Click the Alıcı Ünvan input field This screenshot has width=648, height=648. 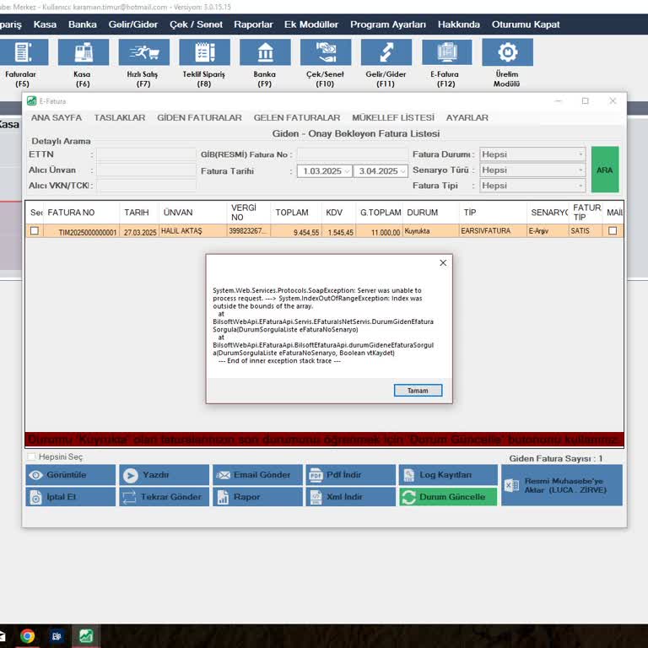[x=146, y=170]
